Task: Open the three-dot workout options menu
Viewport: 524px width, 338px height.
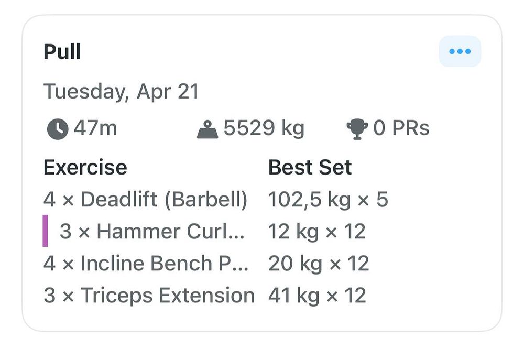Action: pos(460,51)
